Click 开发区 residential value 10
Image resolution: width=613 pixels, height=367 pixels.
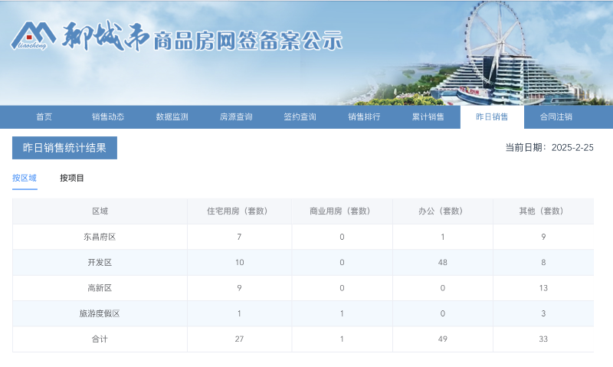[240, 263]
